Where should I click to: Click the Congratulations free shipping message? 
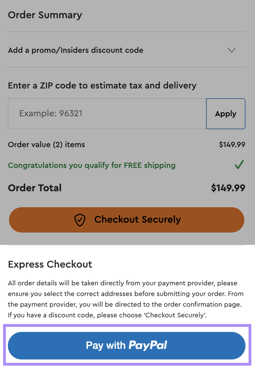coord(91,165)
